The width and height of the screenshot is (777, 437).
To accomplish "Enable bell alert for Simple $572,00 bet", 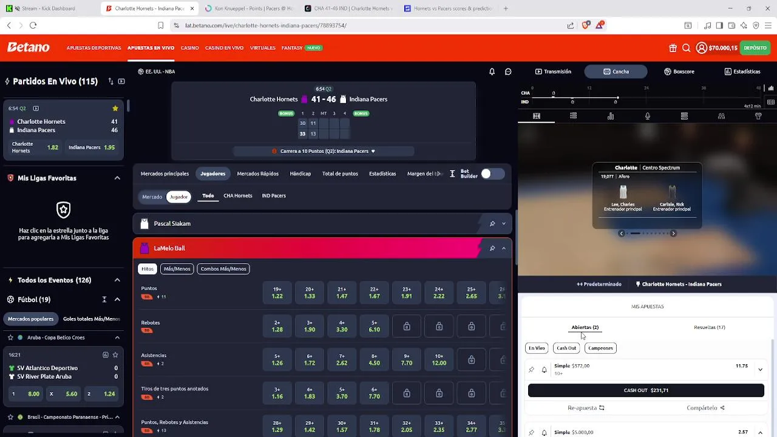I will pos(544,370).
